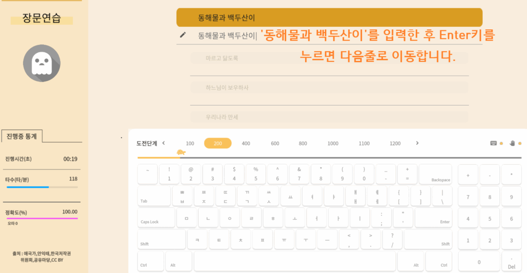Click the ㅁ key on virtual keyboard
Screen dimensions: 527x273
[x=186, y=218]
